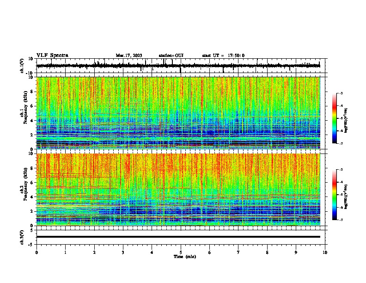The height and width of the screenshot is (283, 366).
Task: Click the 8 kHz tick of ch.1 spectrogram
Action: pyautogui.click(x=32, y=92)
